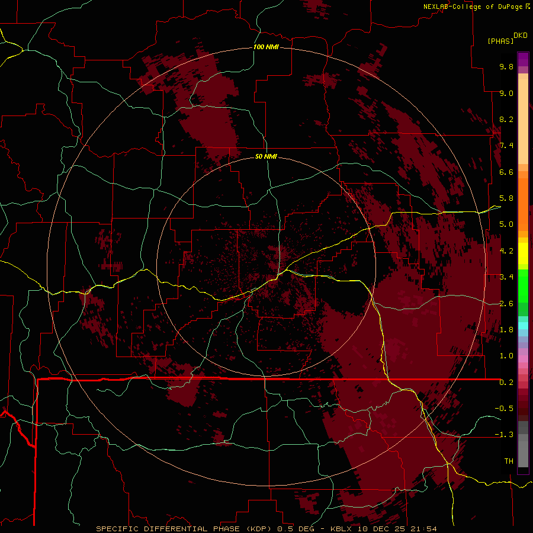This screenshot has width=533, height=533.
Task: Click the bright green swatch of the color bar
Action: (523, 286)
